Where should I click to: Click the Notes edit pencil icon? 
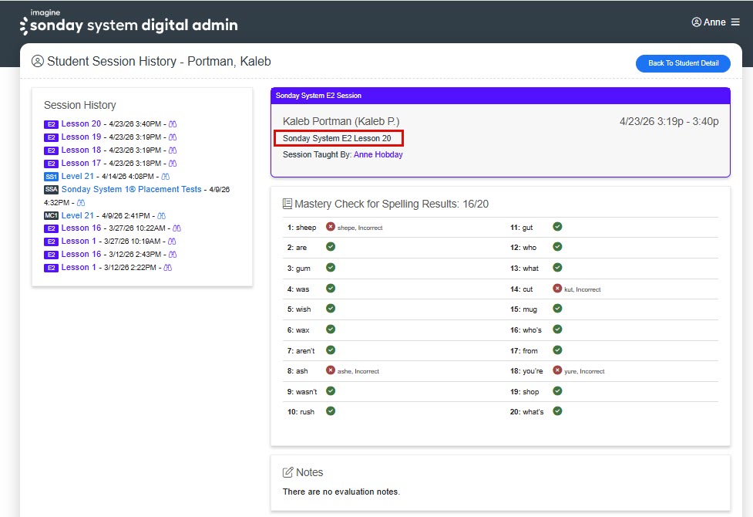287,472
